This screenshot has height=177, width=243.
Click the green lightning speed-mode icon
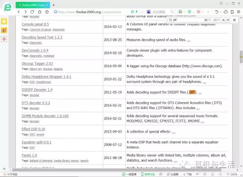pos(137,12)
